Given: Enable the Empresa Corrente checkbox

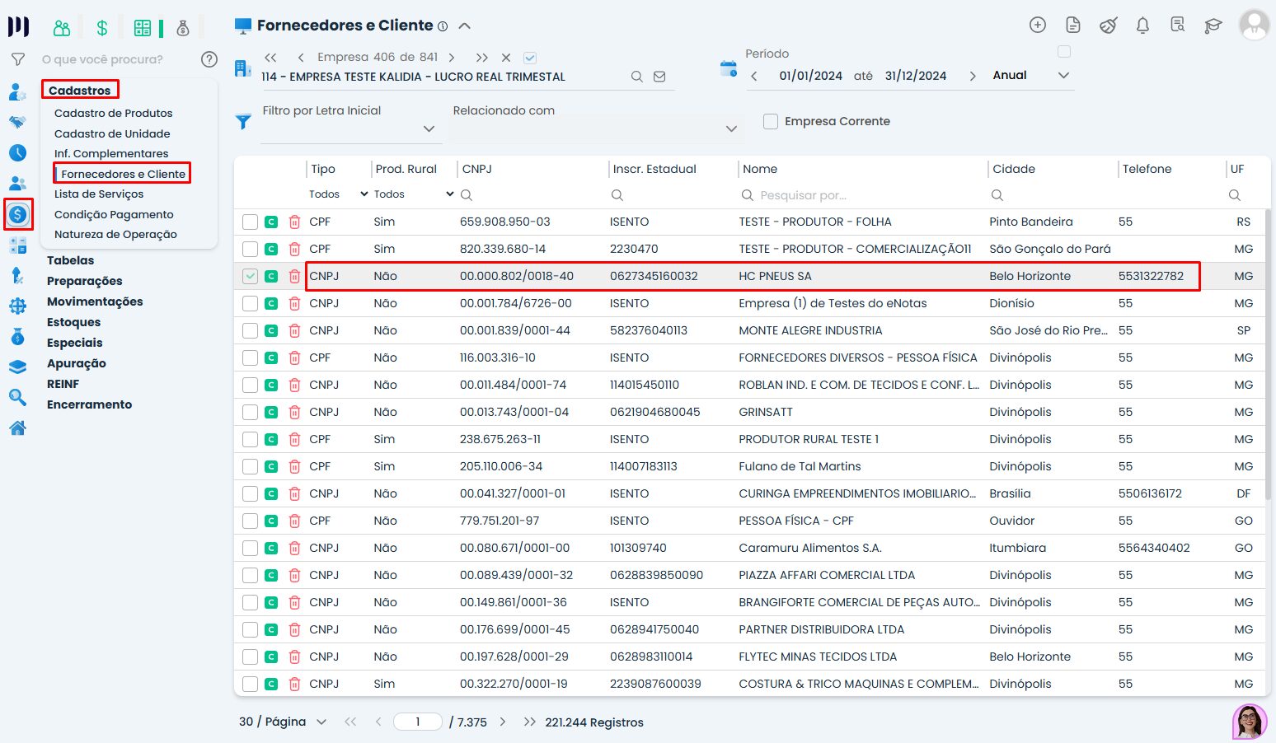Looking at the screenshot, I should click(x=771, y=121).
